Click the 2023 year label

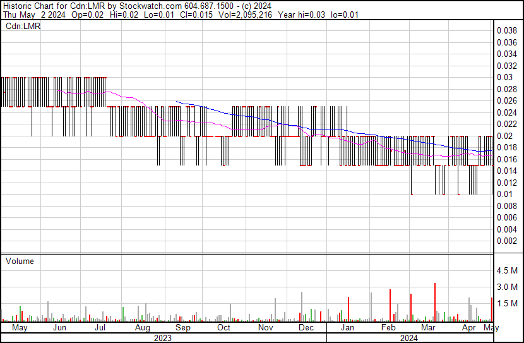pos(163,338)
